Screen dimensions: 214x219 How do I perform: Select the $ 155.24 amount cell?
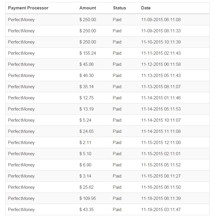(x=88, y=53)
